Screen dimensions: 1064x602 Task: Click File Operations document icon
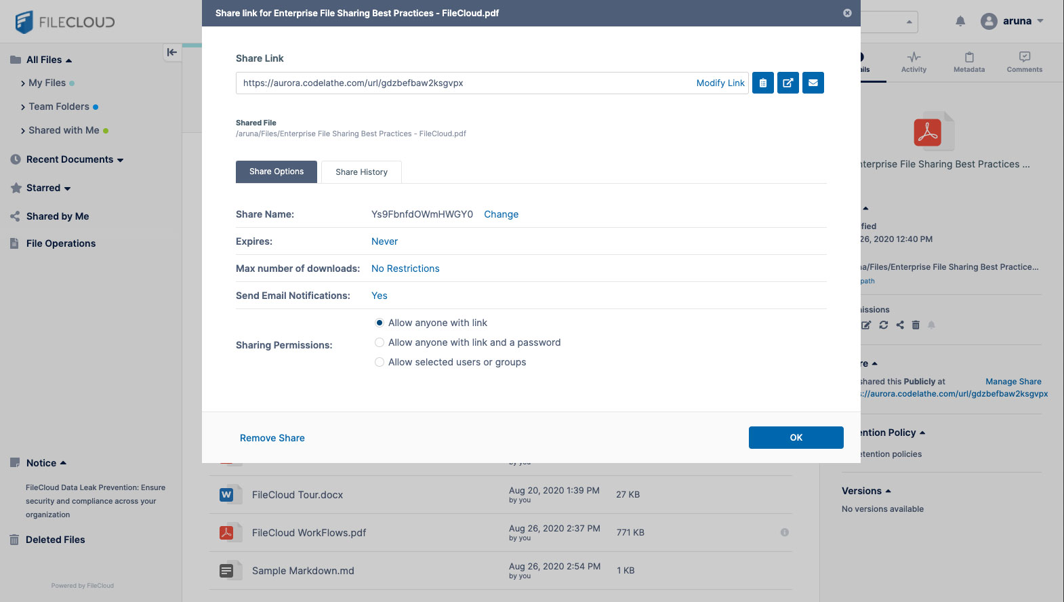point(14,243)
